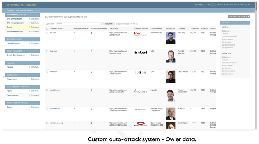
Task: Click the add icon next to Прокси
Action: coord(30,67)
